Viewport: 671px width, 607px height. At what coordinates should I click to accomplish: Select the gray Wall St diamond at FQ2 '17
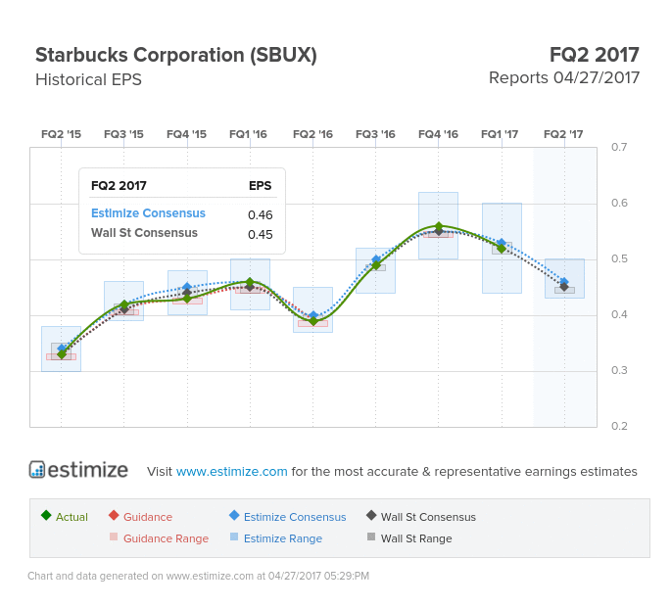pyautogui.click(x=564, y=287)
